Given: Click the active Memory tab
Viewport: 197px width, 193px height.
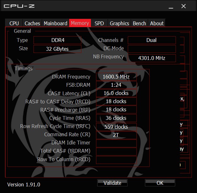Looking at the screenshot, I should 80,23.
